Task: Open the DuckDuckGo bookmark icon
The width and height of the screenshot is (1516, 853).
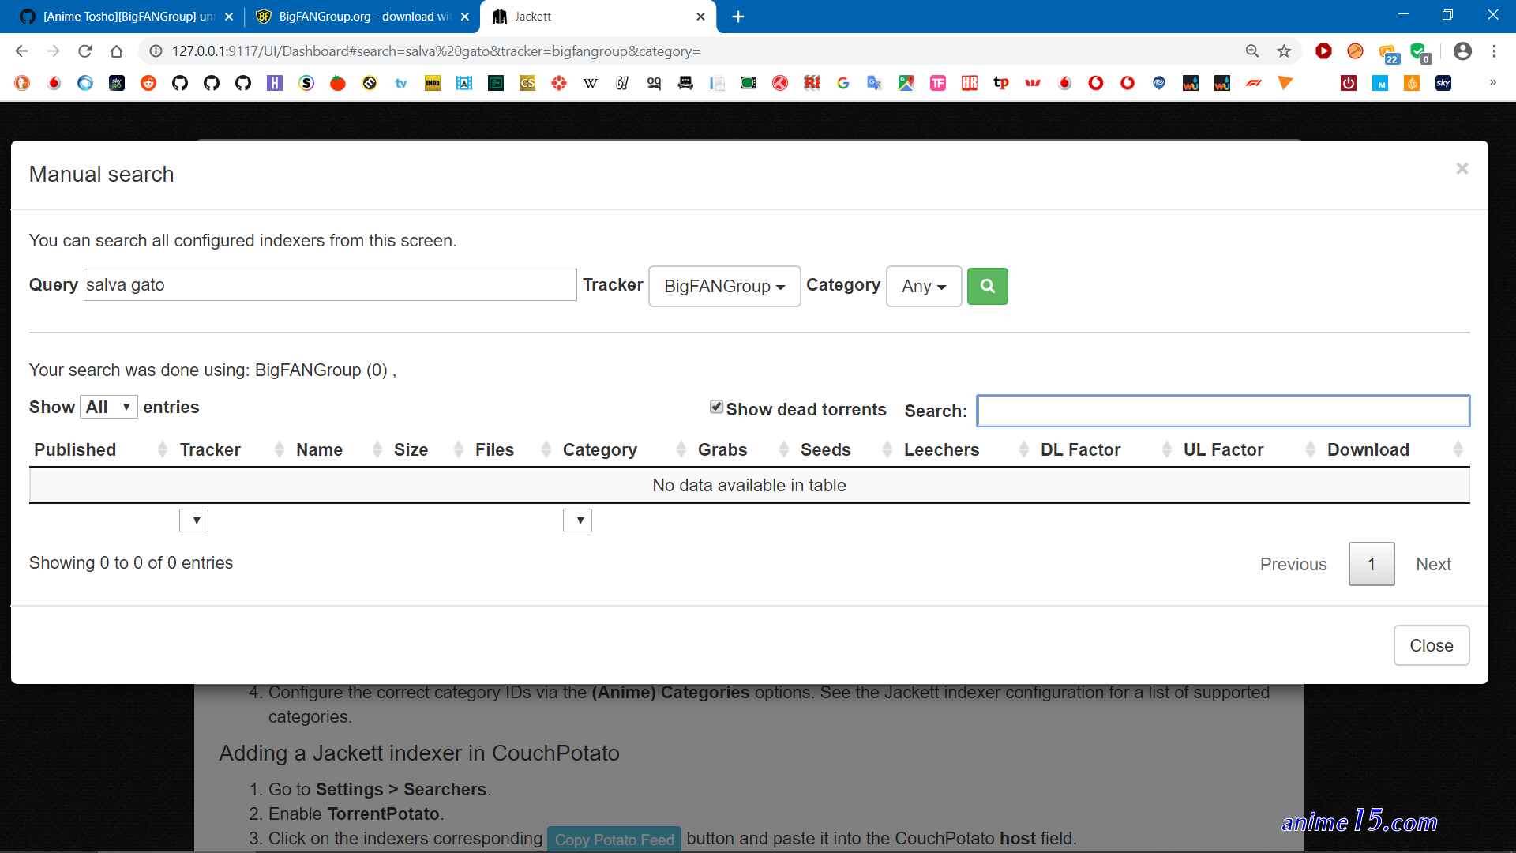Action: point(22,83)
